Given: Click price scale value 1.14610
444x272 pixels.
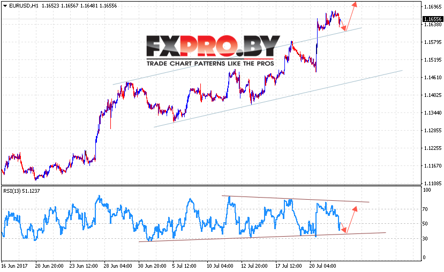Looking at the screenshot, I should coord(433,78).
